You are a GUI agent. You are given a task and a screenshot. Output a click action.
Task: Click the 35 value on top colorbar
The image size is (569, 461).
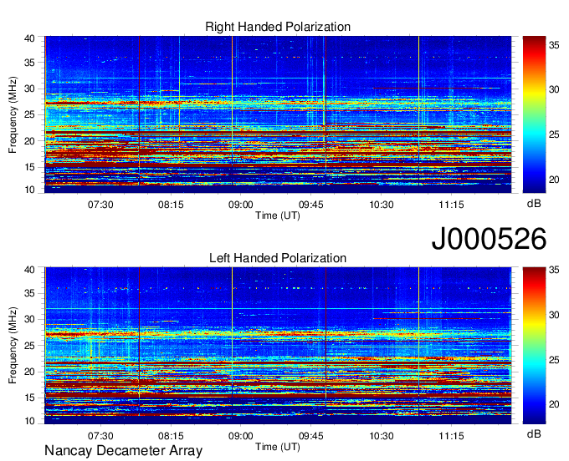coord(554,45)
